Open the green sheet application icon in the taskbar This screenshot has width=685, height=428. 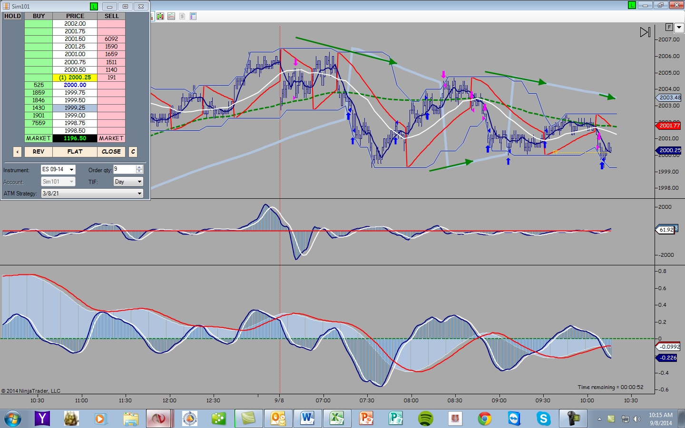tap(248, 418)
